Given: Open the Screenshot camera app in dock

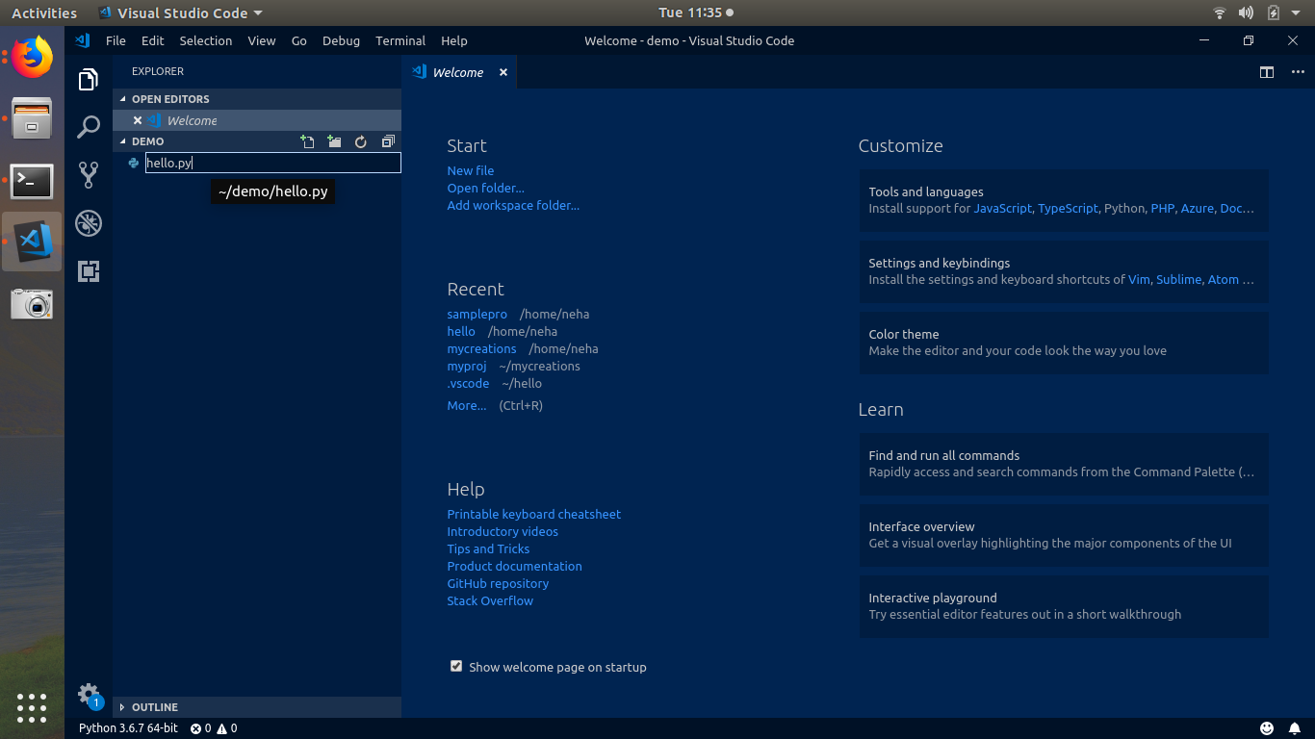Looking at the screenshot, I should point(33,303).
